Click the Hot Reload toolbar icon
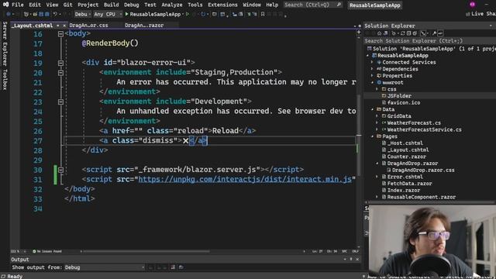This screenshot has width=496, height=279. click(203, 14)
